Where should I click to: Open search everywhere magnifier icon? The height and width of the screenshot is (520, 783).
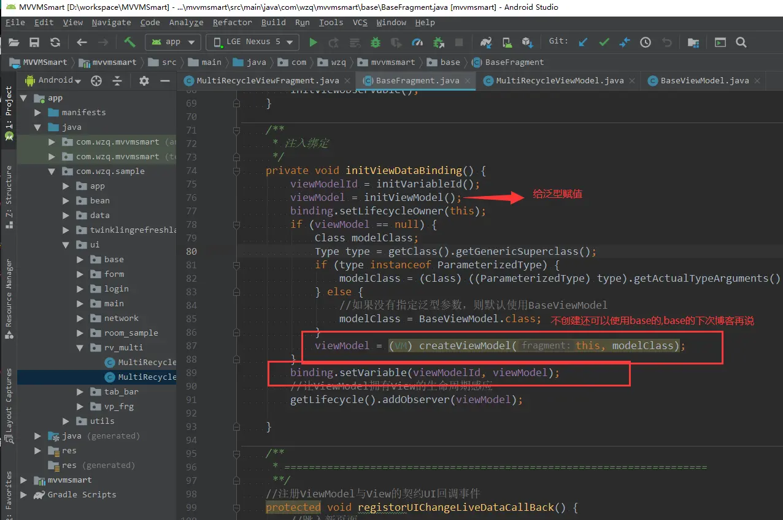tap(741, 42)
